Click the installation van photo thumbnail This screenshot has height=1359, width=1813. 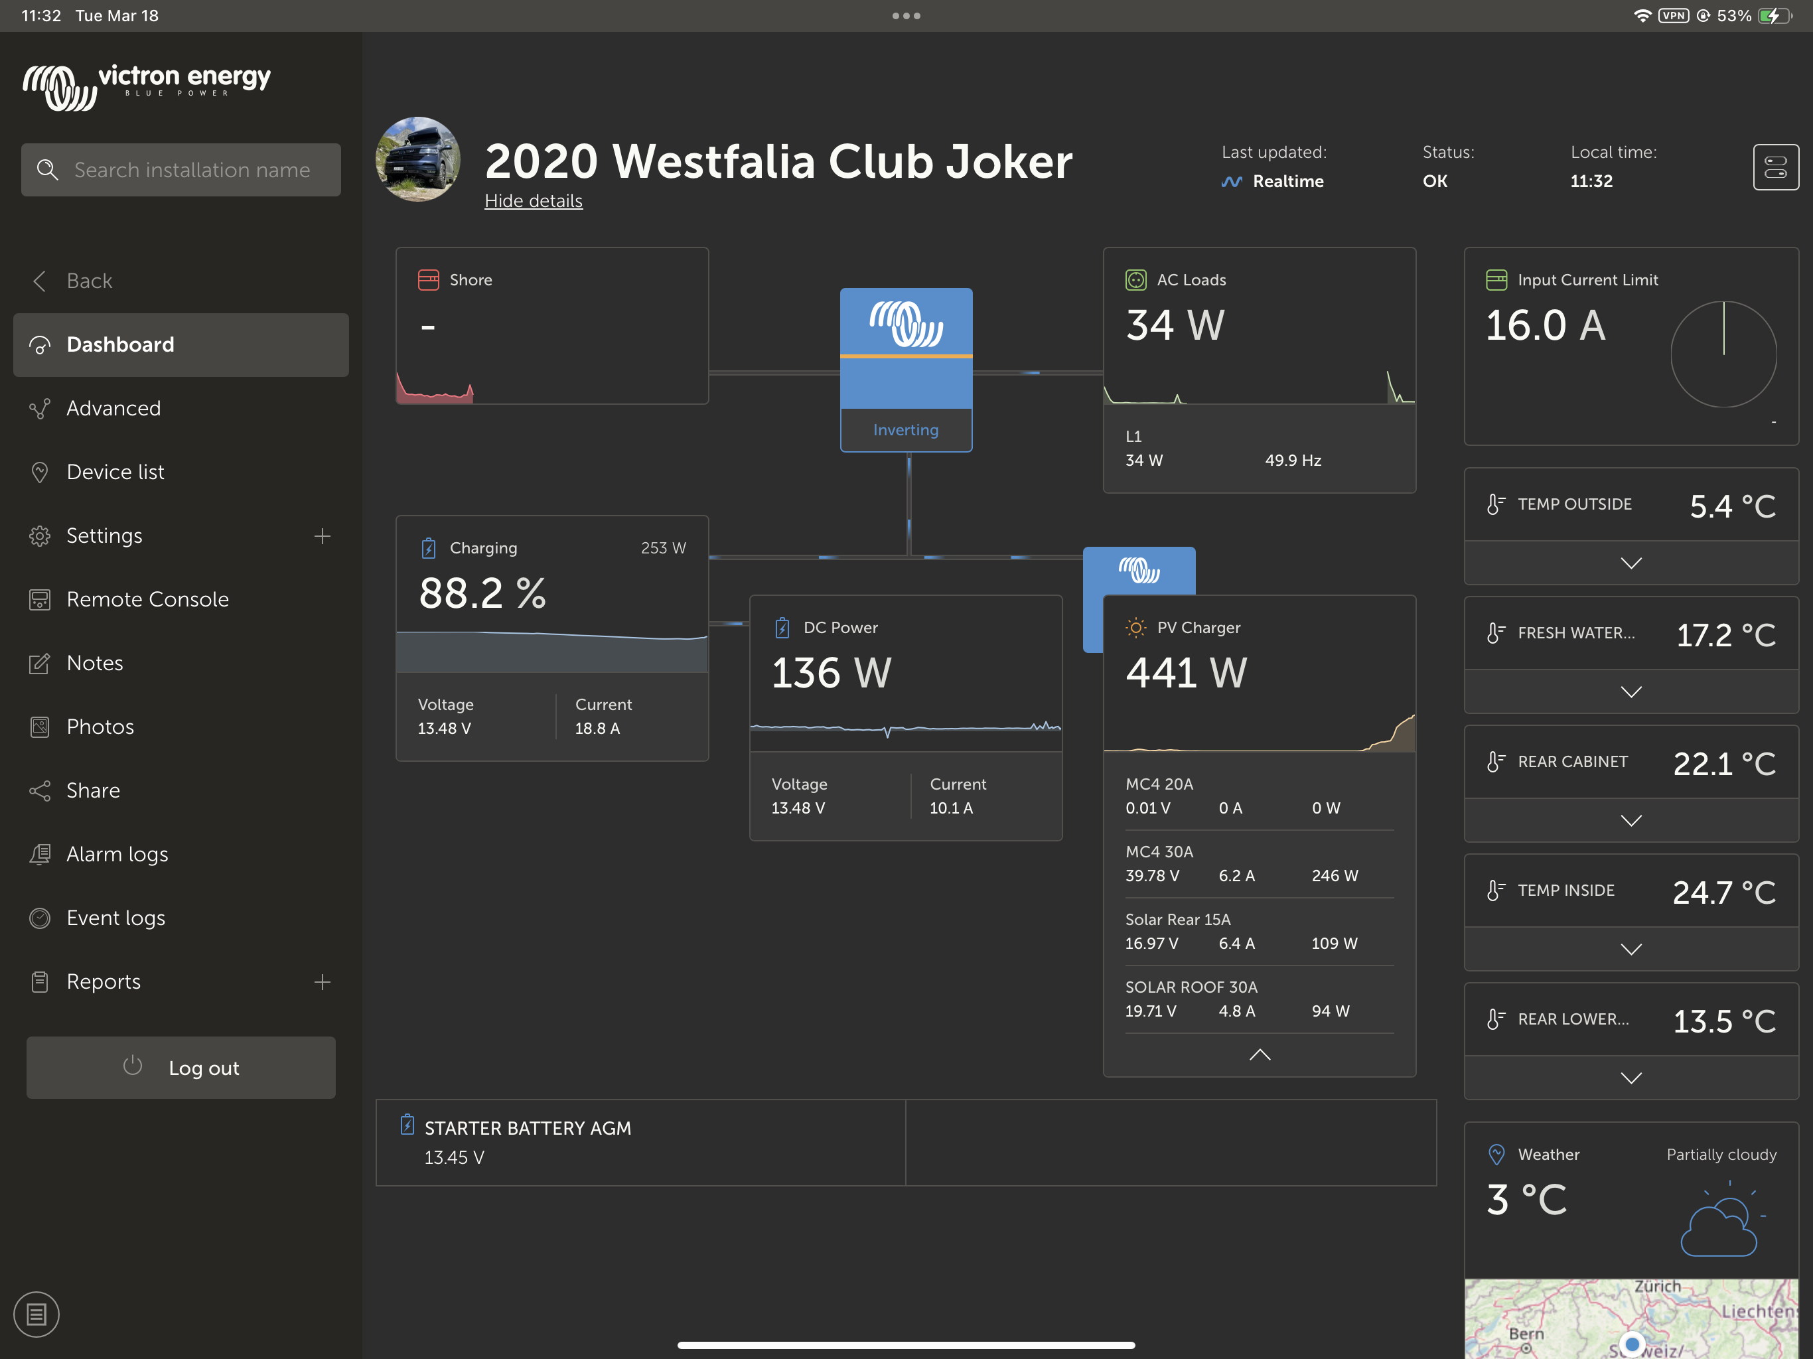(418, 159)
